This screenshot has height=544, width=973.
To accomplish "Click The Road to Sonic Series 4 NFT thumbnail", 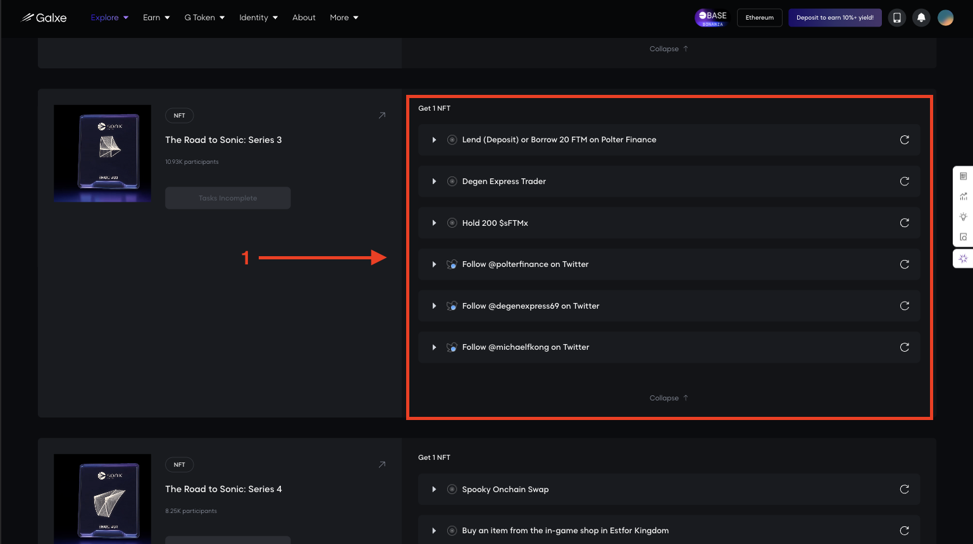I will coord(102,498).
